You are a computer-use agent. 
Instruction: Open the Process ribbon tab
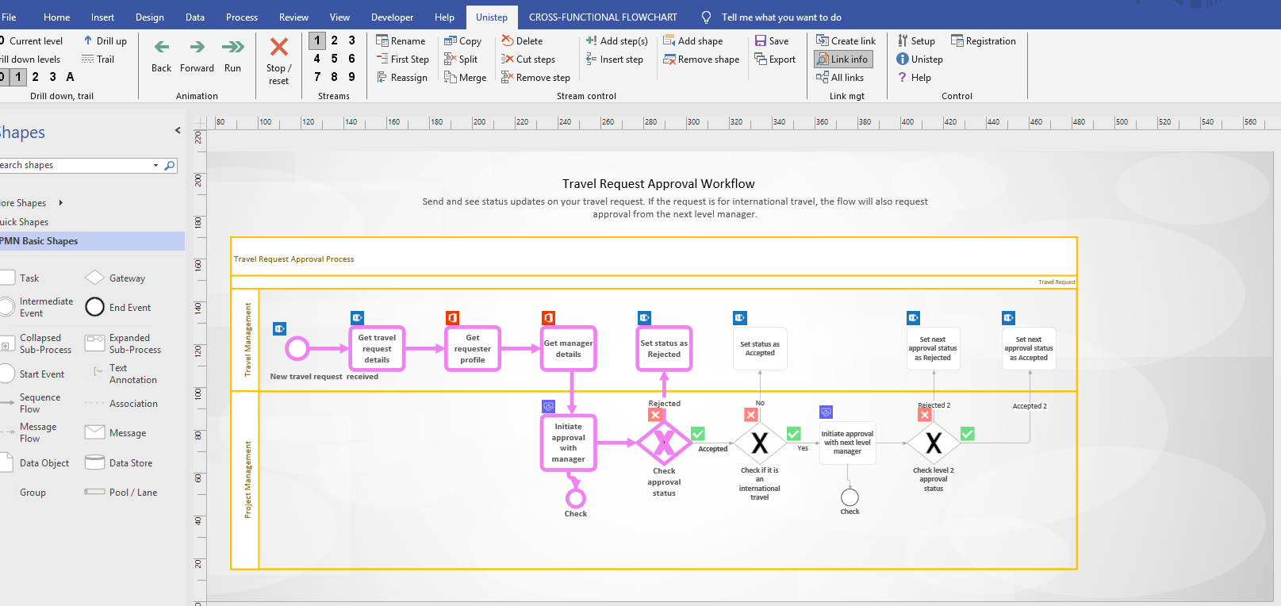(x=241, y=17)
